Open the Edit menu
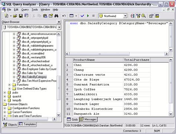The image size is (176, 134). tap(16, 10)
